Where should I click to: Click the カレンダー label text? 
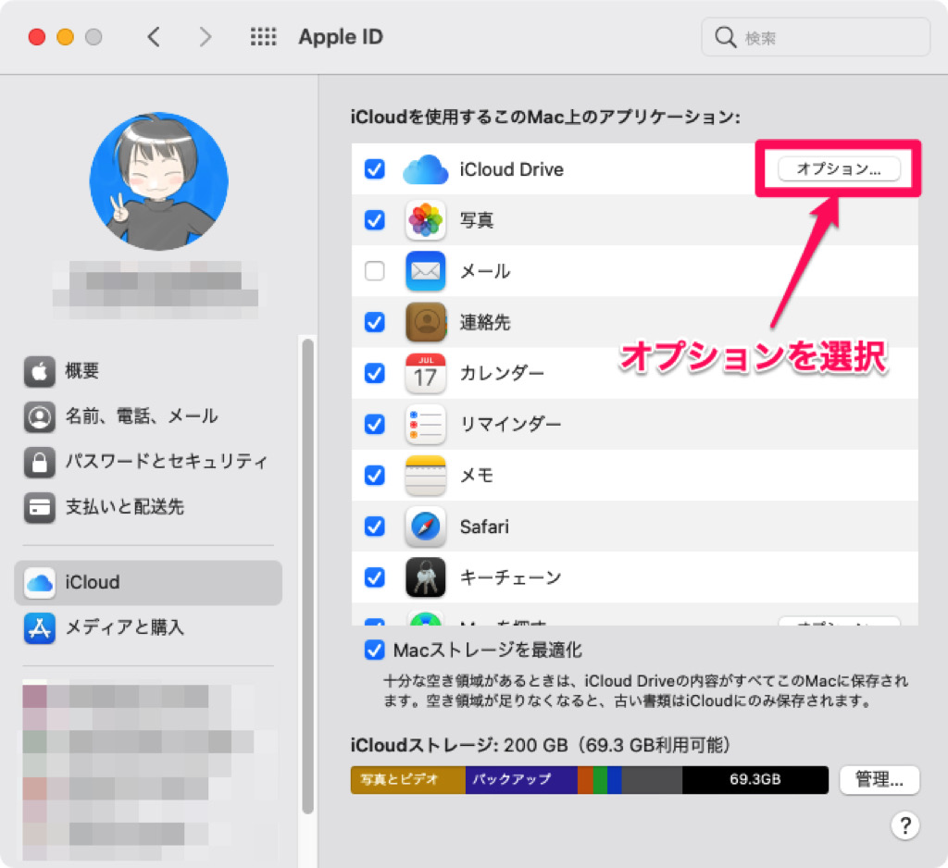pyautogui.click(x=502, y=374)
